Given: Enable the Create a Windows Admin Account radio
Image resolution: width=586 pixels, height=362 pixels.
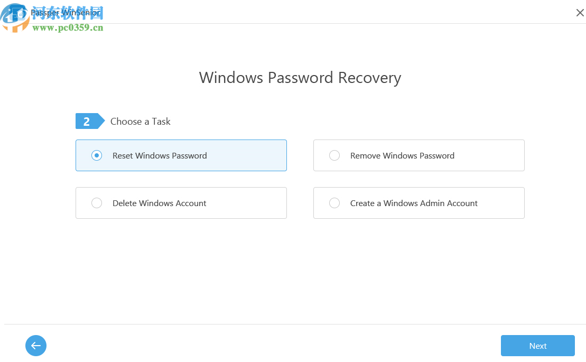Looking at the screenshot, I should click(x=334, y=203).
